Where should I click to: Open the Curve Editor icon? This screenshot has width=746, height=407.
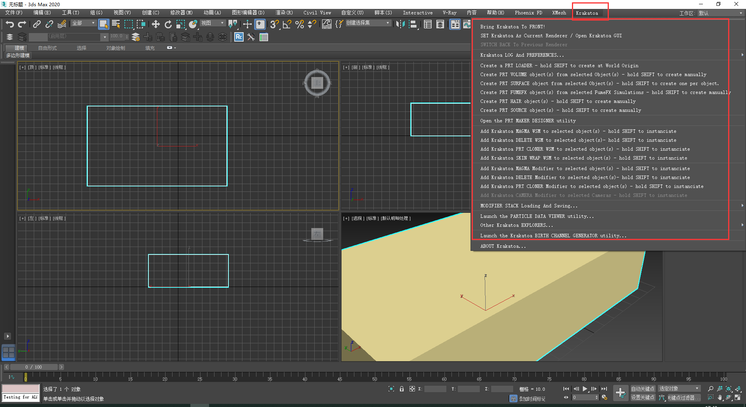point(467,24)
